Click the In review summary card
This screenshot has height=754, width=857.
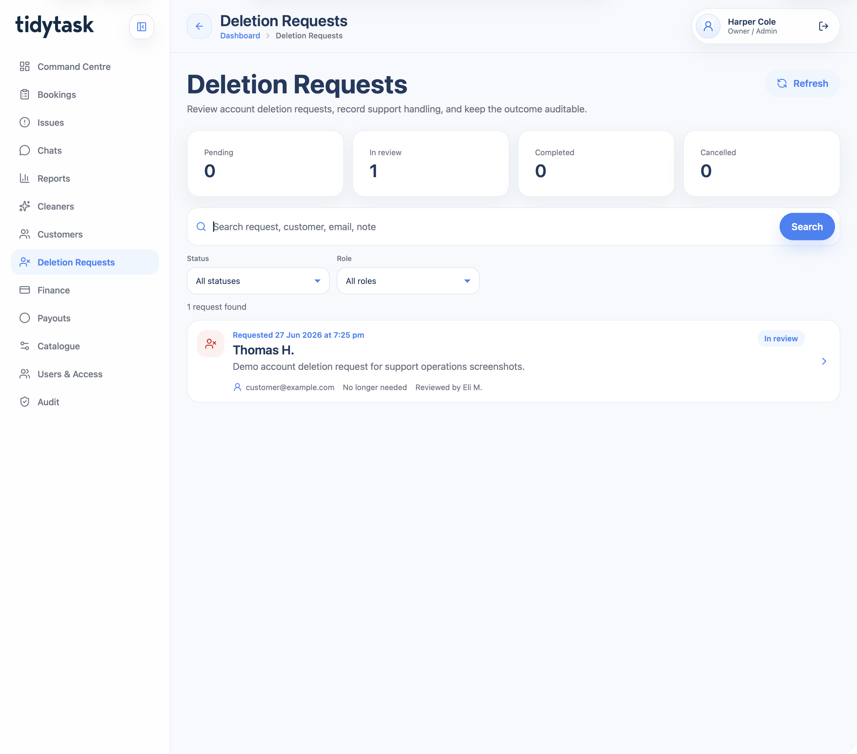click(x=431, y=163)
